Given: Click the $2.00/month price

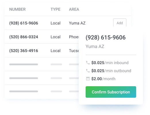Looking at the screenshot, I should click(103, 79).
